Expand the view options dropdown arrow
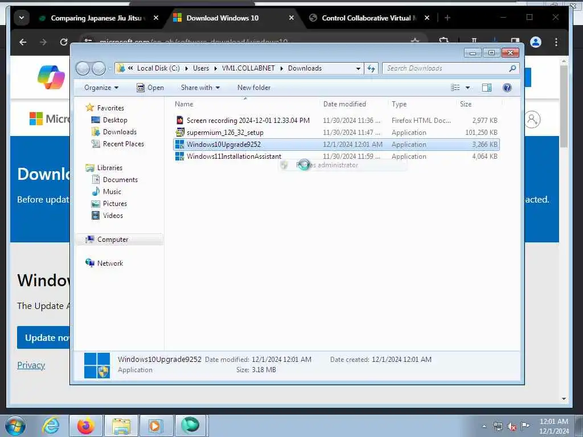583x437 pixels. click(468, 88)
